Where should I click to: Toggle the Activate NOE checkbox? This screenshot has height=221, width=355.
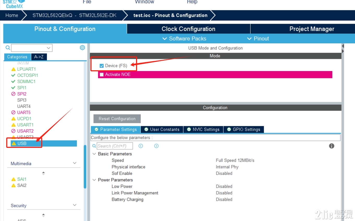(x=102, y=75)
